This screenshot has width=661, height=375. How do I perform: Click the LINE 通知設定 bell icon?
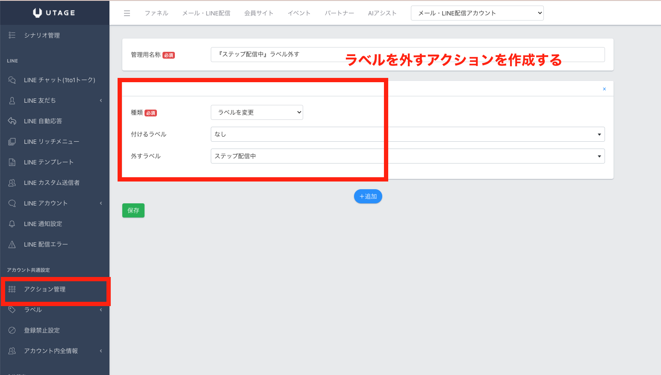coord(12,224)
